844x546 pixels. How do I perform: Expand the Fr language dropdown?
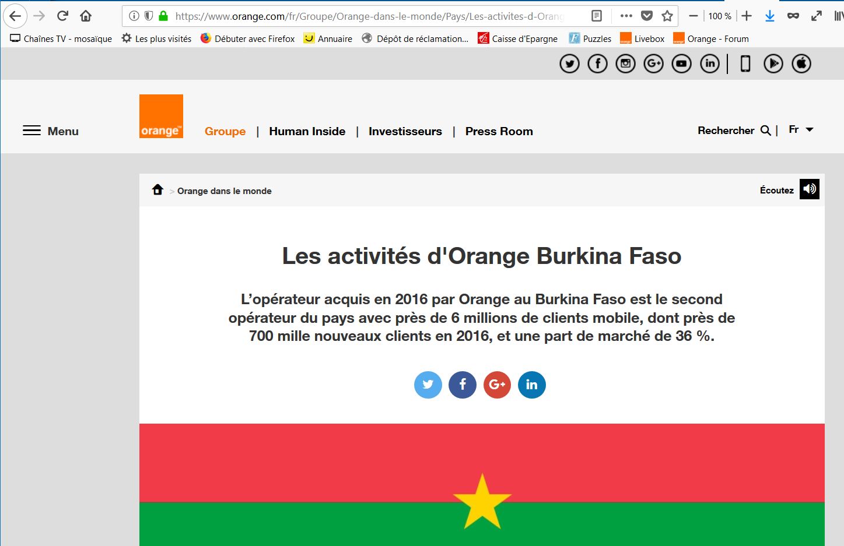point(801,129)
